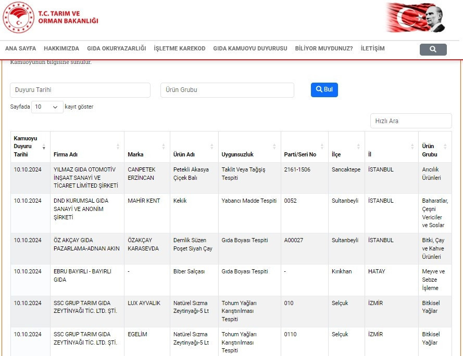Sort by Ürün Grubu column arrows
Image resolution: width=463 pixels, height=356 pixels.
445,147
